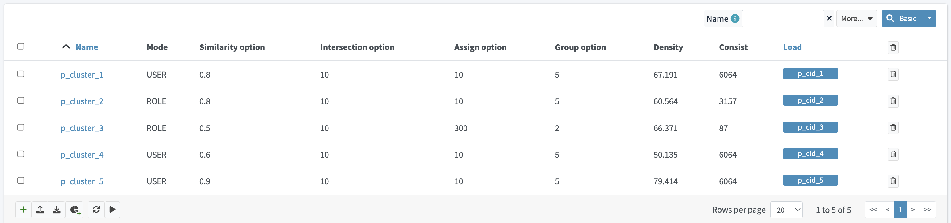Viewport: 951px width, 223px height.
Task: Open the p_cluster_1 link
Action: coord(82,75)
